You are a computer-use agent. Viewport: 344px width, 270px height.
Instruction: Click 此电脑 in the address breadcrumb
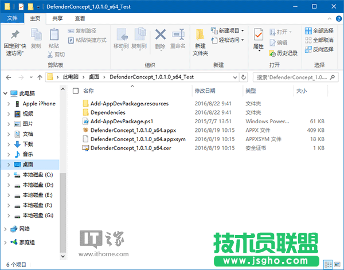pyautogui.click(x=71, y=77)
